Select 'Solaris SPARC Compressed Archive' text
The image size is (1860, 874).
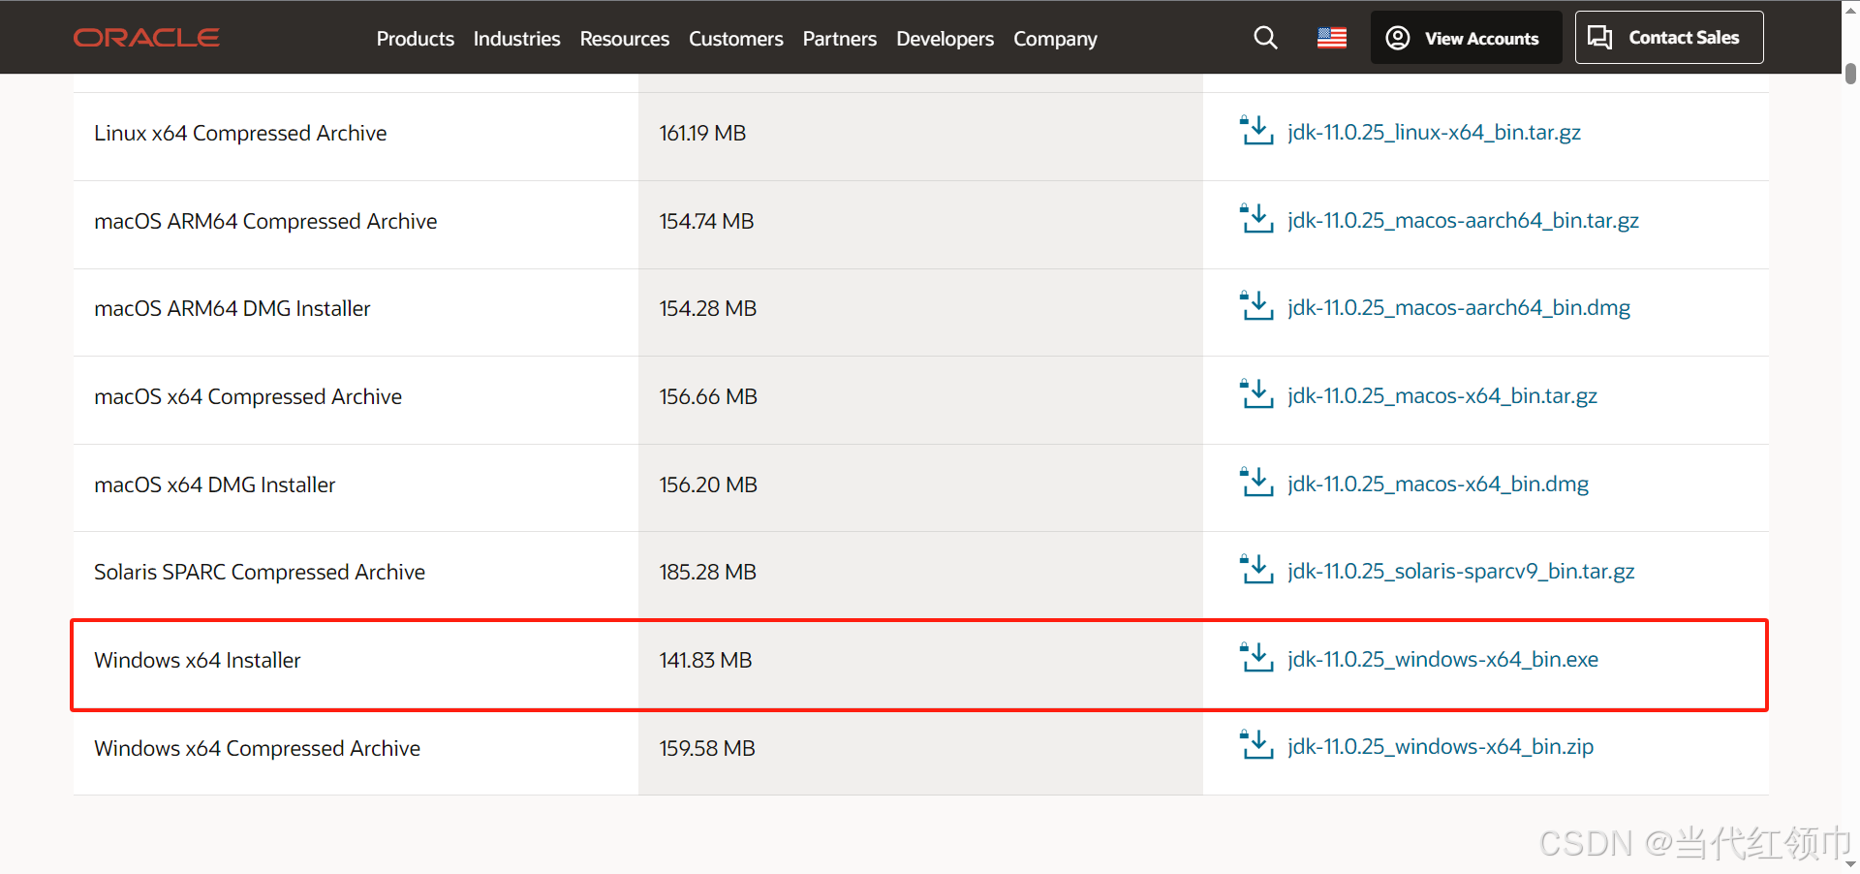point(260,572)
